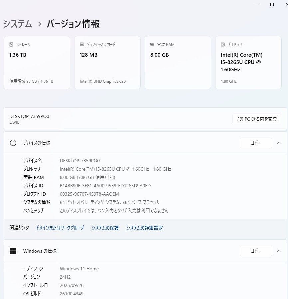Navigate back to システム via breadcrumb

point(17,24)
